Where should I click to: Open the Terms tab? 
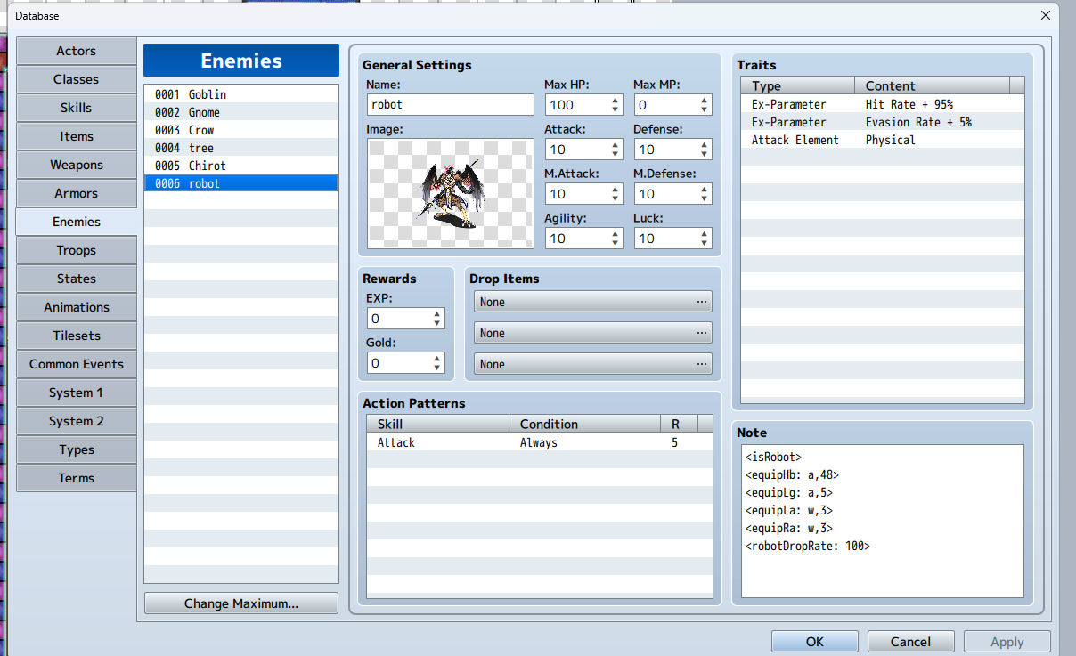click(77, 478)
